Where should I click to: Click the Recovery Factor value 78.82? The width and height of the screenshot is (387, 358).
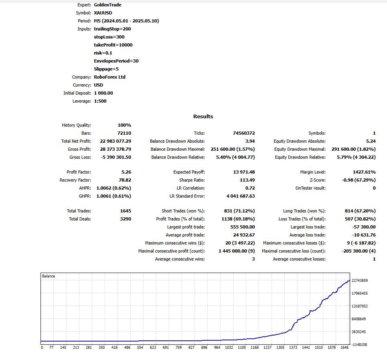pyautogui.click(x=125, y=180)
